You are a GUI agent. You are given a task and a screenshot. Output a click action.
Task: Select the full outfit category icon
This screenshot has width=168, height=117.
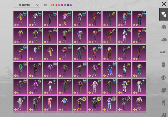pyautogui.click(x=163, y=14)
